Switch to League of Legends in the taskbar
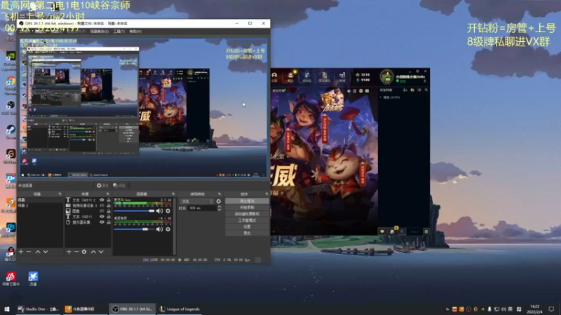The width and height of the screenshot is (561, 315). point(180,309)
